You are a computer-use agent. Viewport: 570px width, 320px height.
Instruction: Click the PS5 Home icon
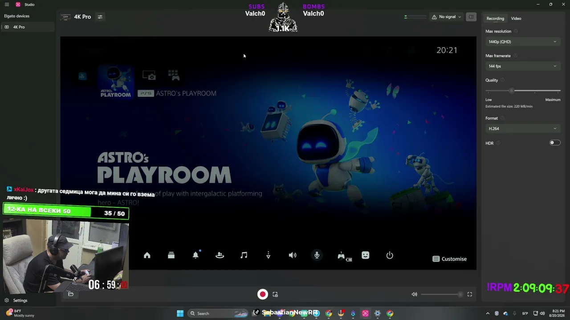tap(147, 255)
